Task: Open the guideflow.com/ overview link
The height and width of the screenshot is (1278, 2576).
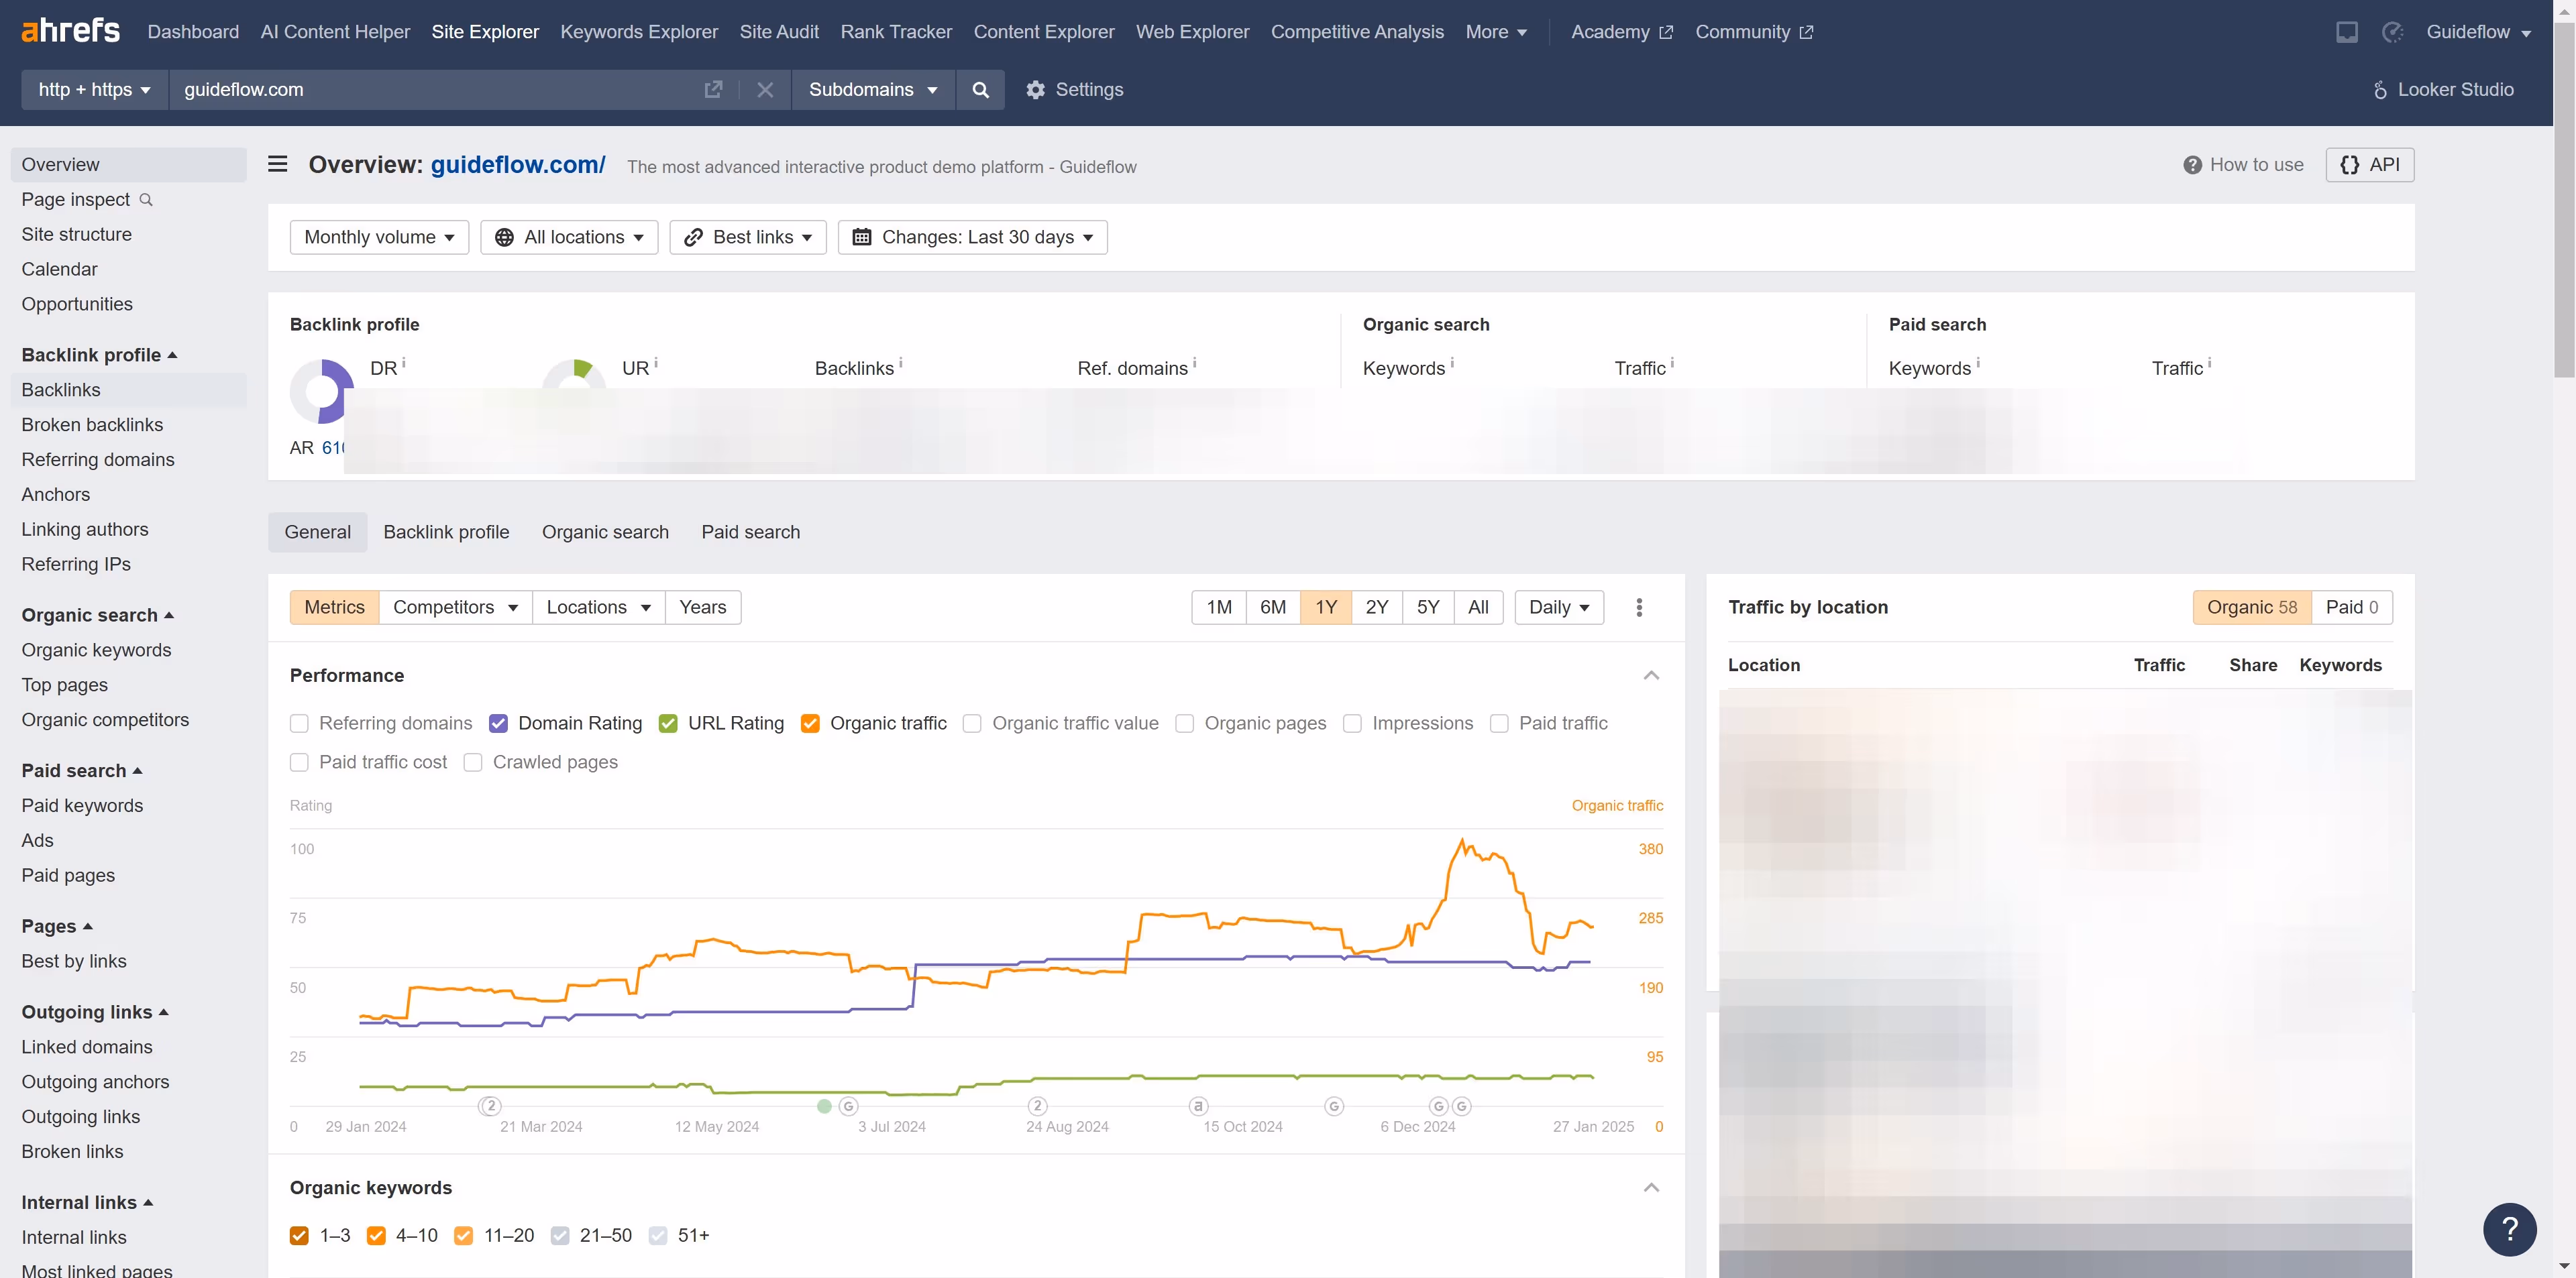Action: [518, 165]
